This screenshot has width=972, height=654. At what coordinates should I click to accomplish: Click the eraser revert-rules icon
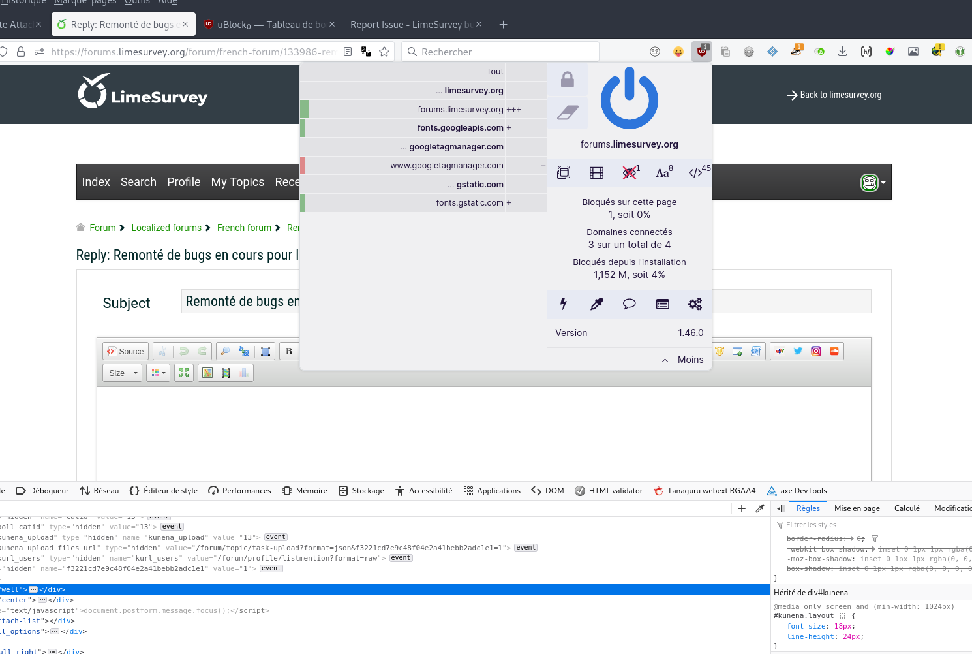pyautogui.click(x=568, y=113)
